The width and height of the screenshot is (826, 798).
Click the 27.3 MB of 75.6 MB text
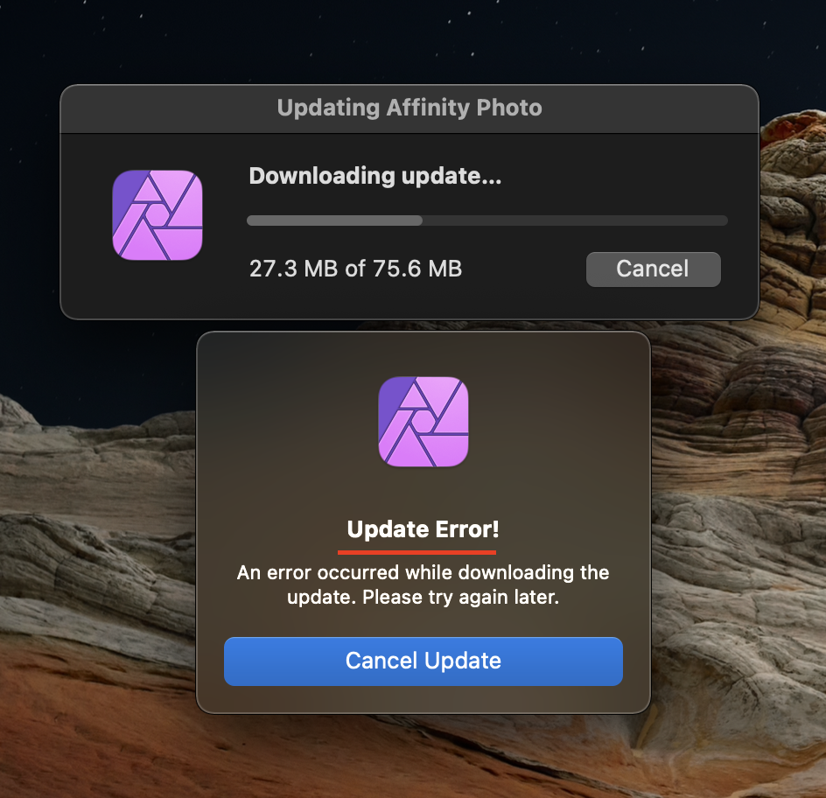(355, 269)
